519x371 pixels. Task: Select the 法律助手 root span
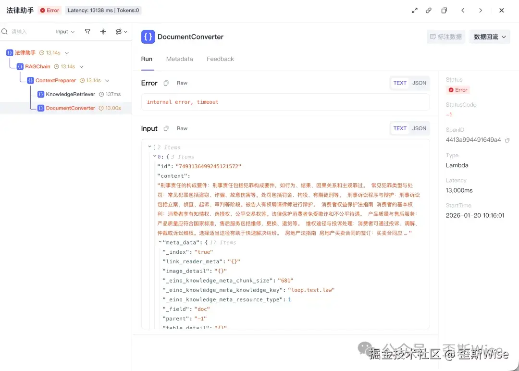(25, 52)
